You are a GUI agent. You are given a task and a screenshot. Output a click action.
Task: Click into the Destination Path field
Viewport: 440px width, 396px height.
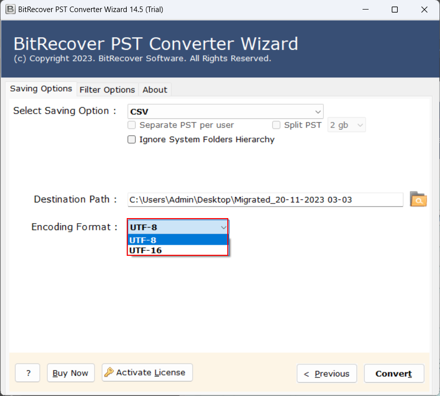pos(265,200)
